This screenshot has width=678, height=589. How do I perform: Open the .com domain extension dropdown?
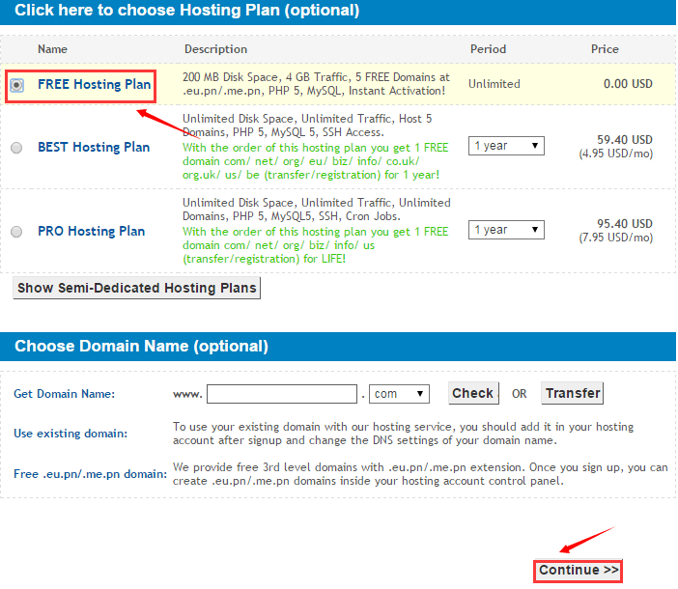pyautogui.click(x=400, y=394)
